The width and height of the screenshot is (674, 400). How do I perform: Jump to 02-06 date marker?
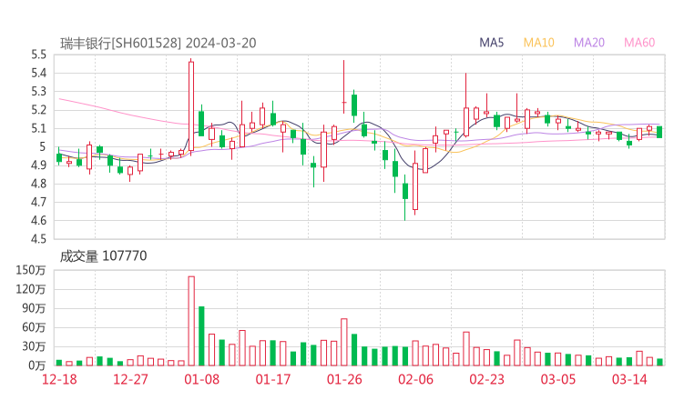point(415,378)
